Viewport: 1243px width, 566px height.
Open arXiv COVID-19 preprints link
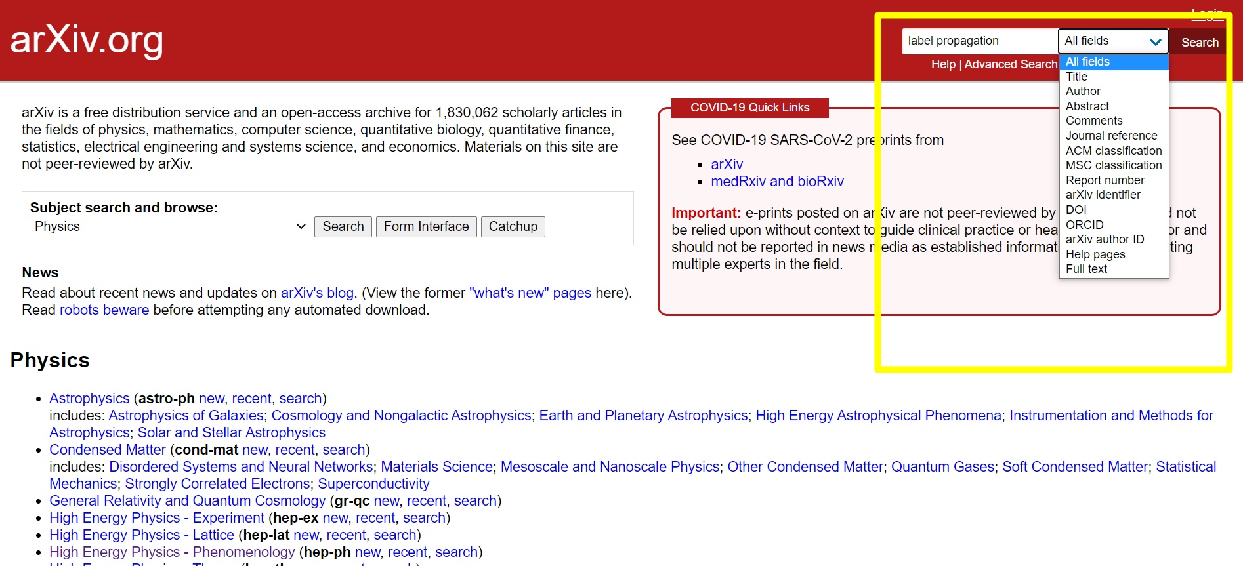click(x=727, y=165)
